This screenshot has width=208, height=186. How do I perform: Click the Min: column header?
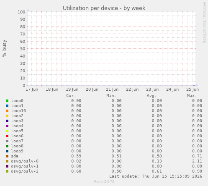click(111, 96)
